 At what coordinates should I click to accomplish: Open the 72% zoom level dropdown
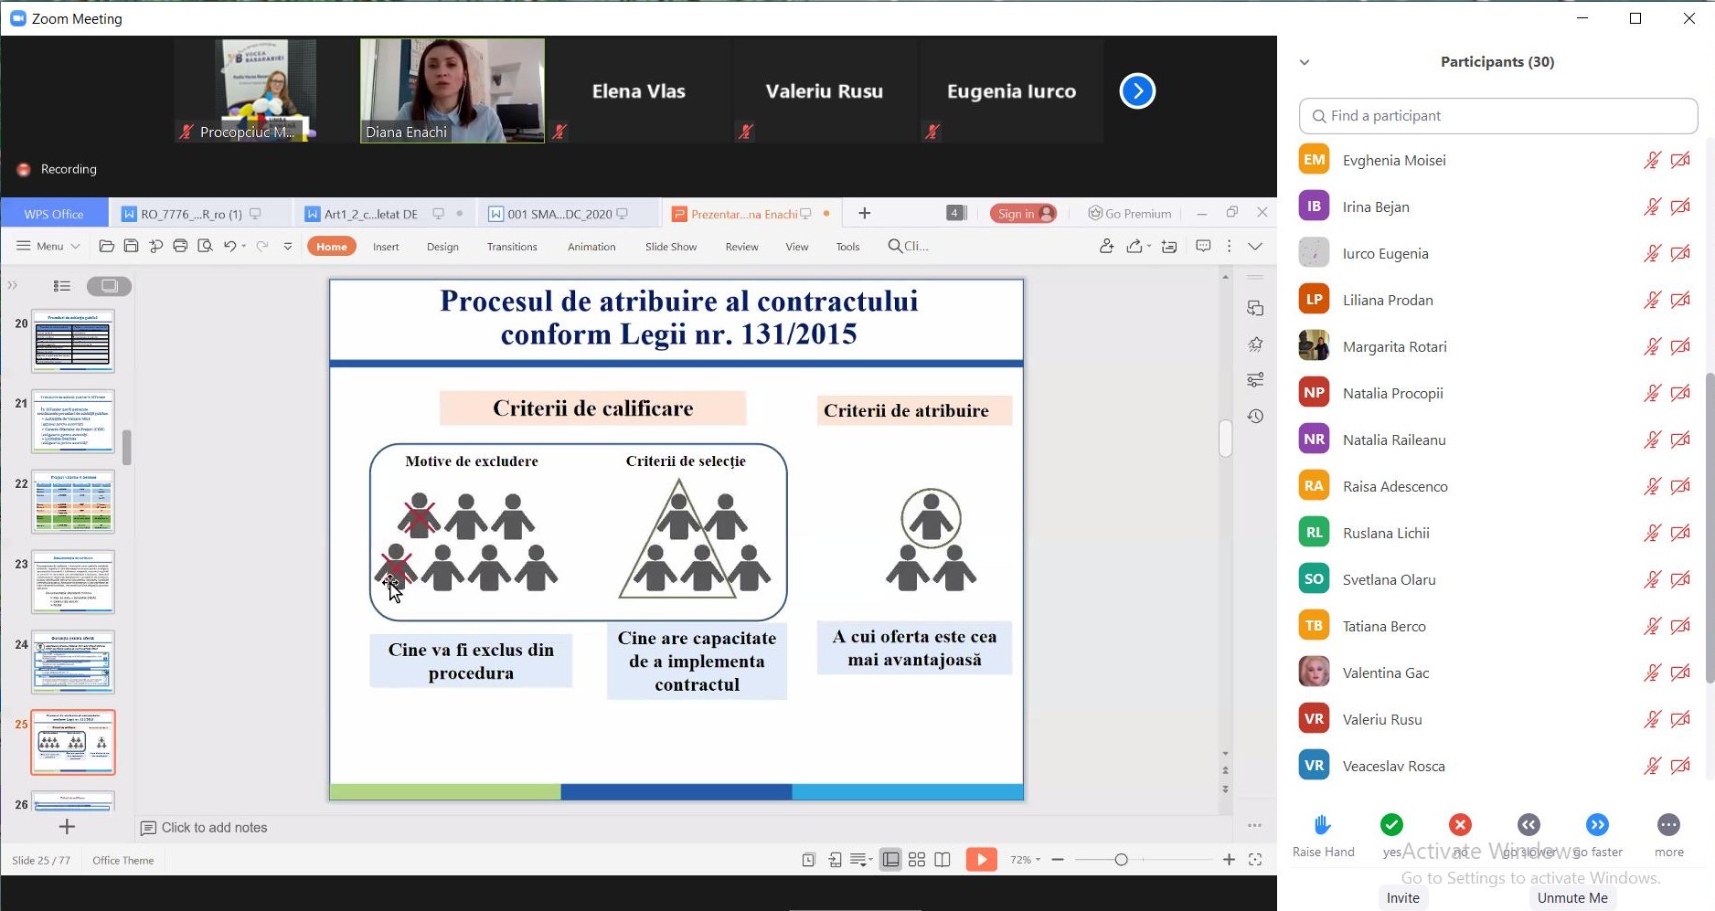coord(1025,860)
